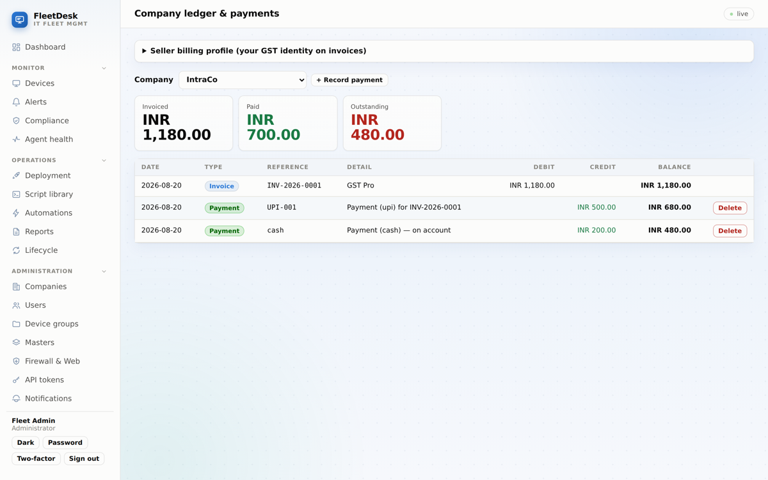Open Firewall & Web settings
The width and height of the screenshot is (768, 480).
[60, 361]
